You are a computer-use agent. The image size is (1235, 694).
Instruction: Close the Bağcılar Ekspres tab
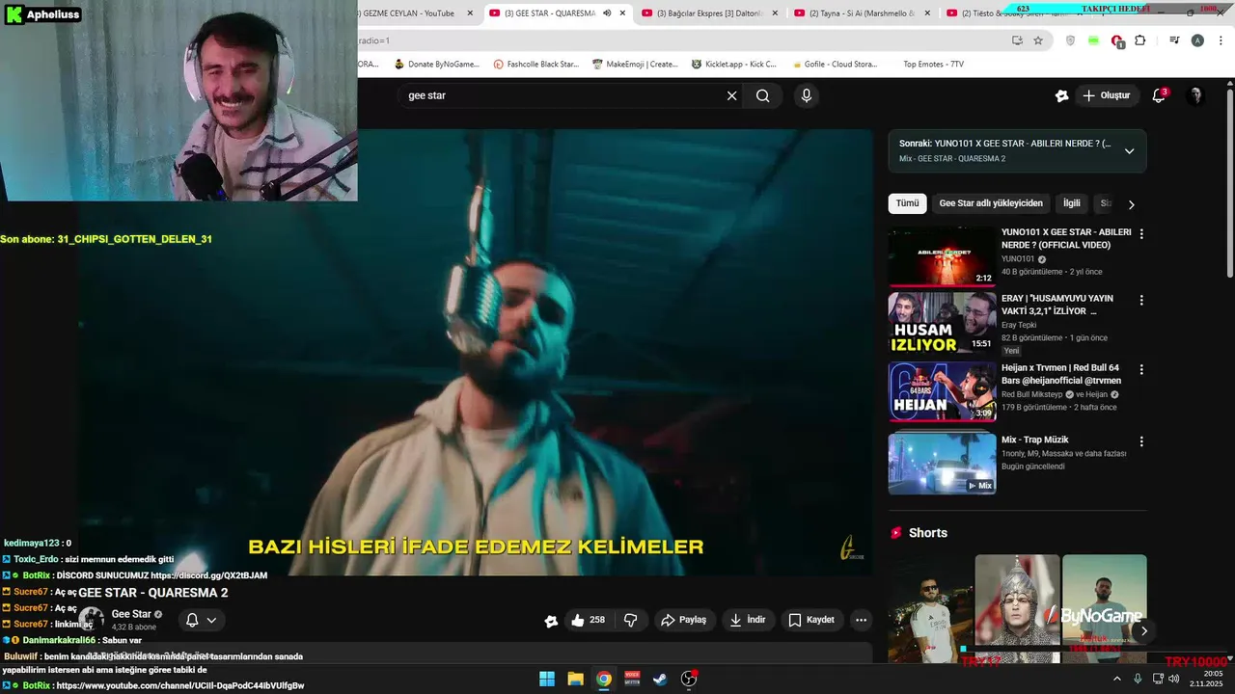pyautogui.click(x=775, y=13)
